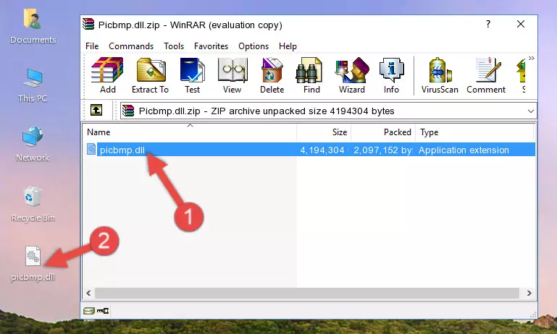This screenshot has width=557, height=334.
Task: Click the key password icon in status bar
Action: (x=103, y=311)
